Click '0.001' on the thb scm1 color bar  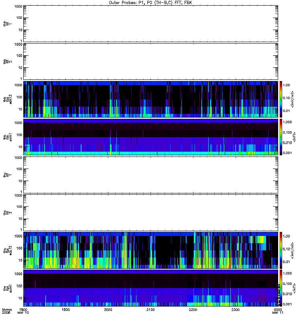click(287, 153)
